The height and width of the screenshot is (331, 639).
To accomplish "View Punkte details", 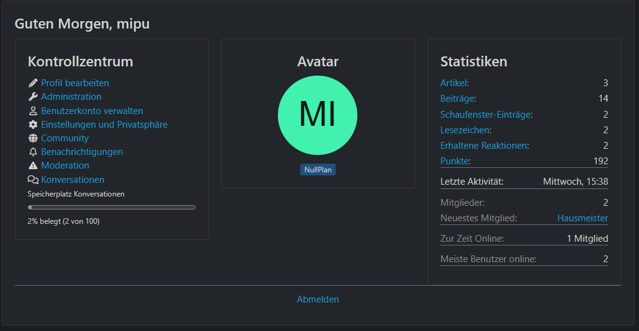I will tap(455, 161).
